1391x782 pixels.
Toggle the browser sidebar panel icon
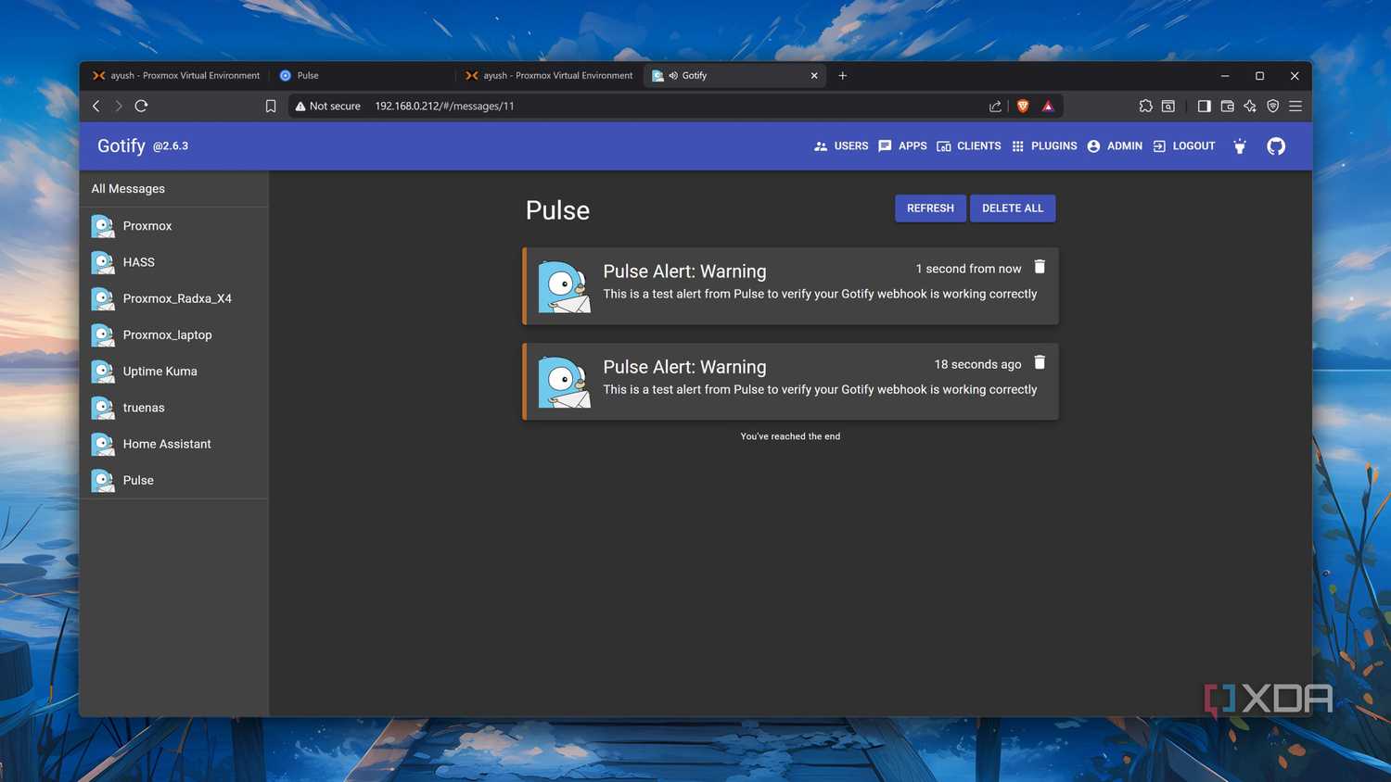click(1204, 107)
